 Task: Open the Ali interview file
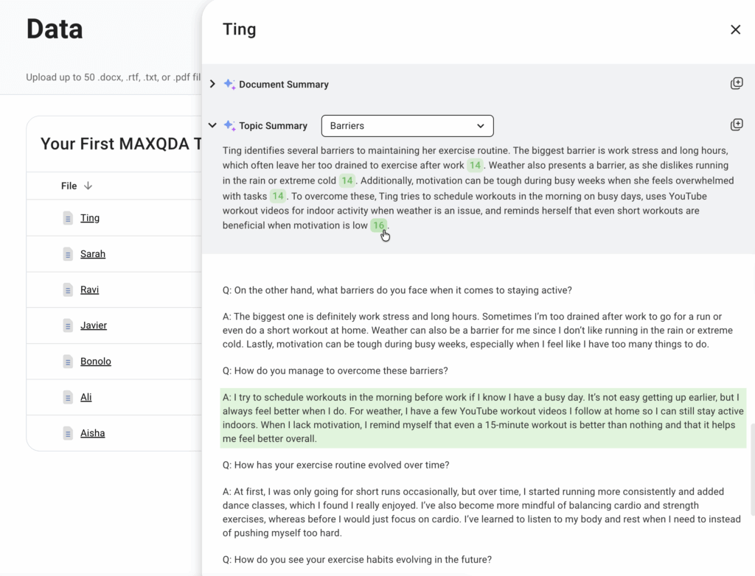click(x=86, y=396)
